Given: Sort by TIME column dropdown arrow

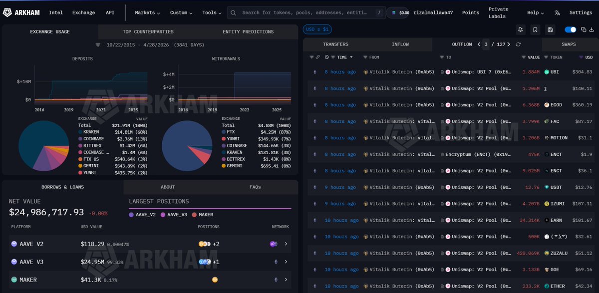Looking at the screenshot, I should [351, 57].
